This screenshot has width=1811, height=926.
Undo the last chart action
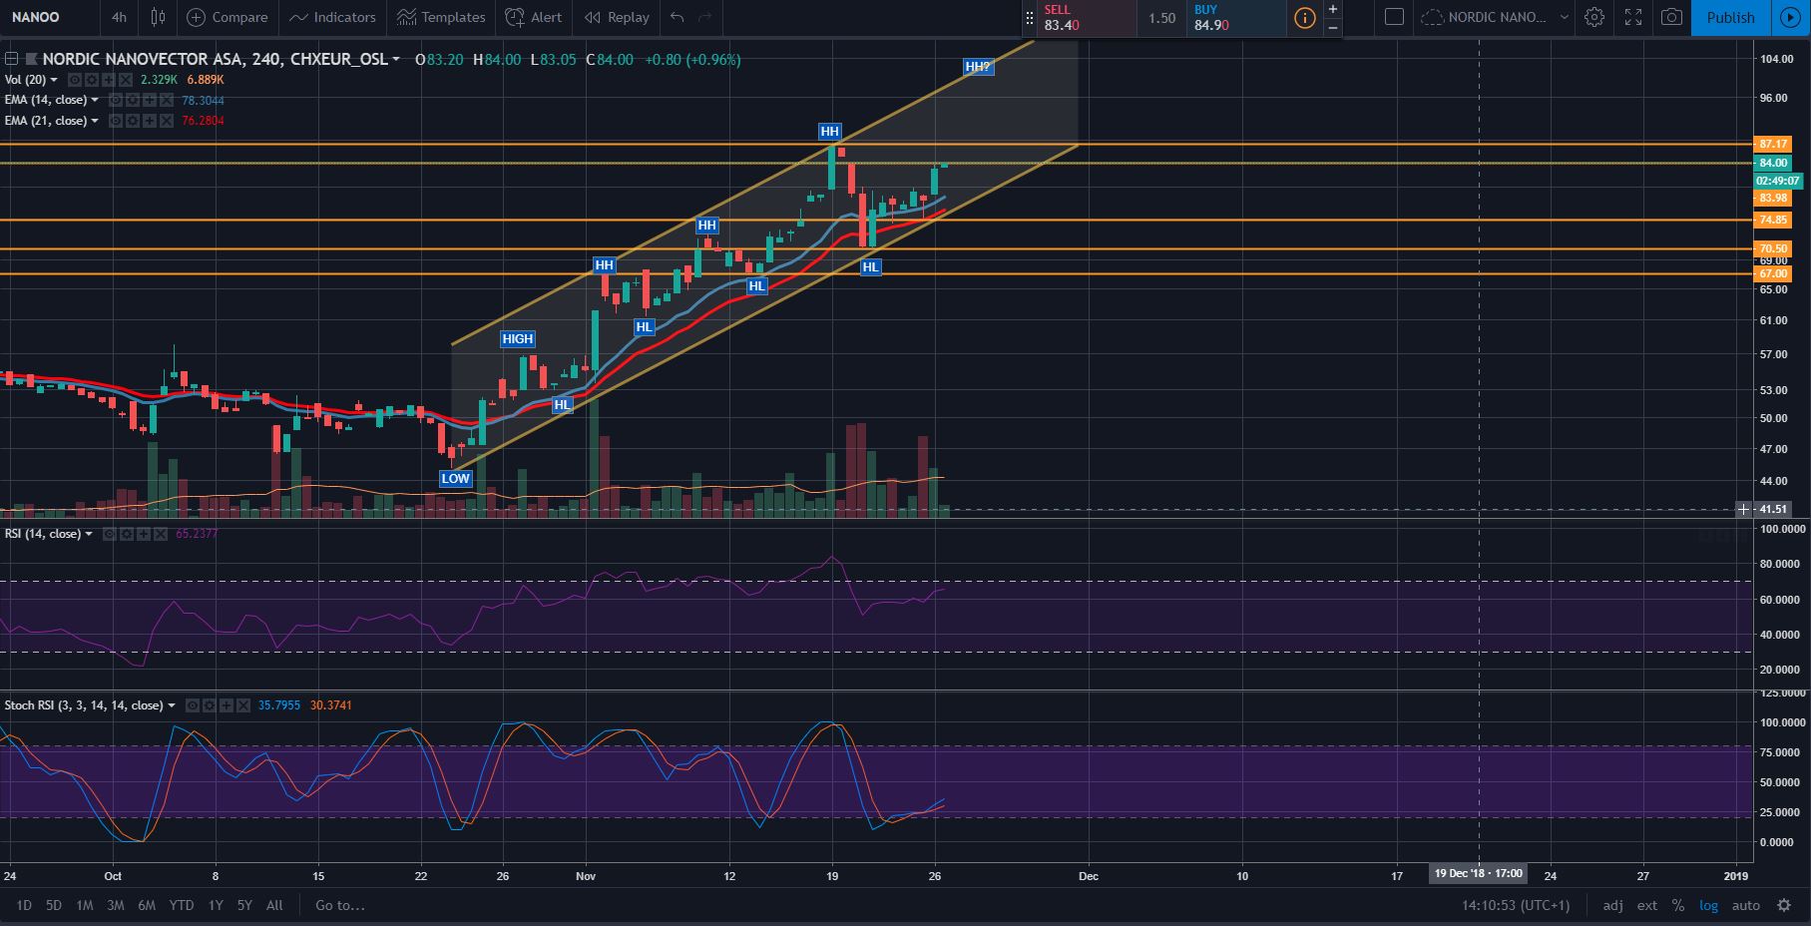pyautogui.click(x=678, y=17)
